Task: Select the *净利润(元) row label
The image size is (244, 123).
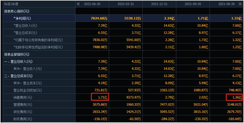Action: [22, 18]
